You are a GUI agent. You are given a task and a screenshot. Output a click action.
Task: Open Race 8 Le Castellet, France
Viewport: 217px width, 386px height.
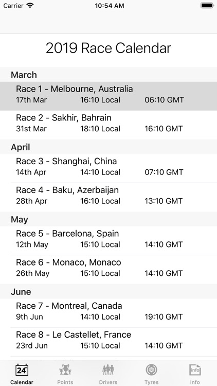(x=109, y=342)
